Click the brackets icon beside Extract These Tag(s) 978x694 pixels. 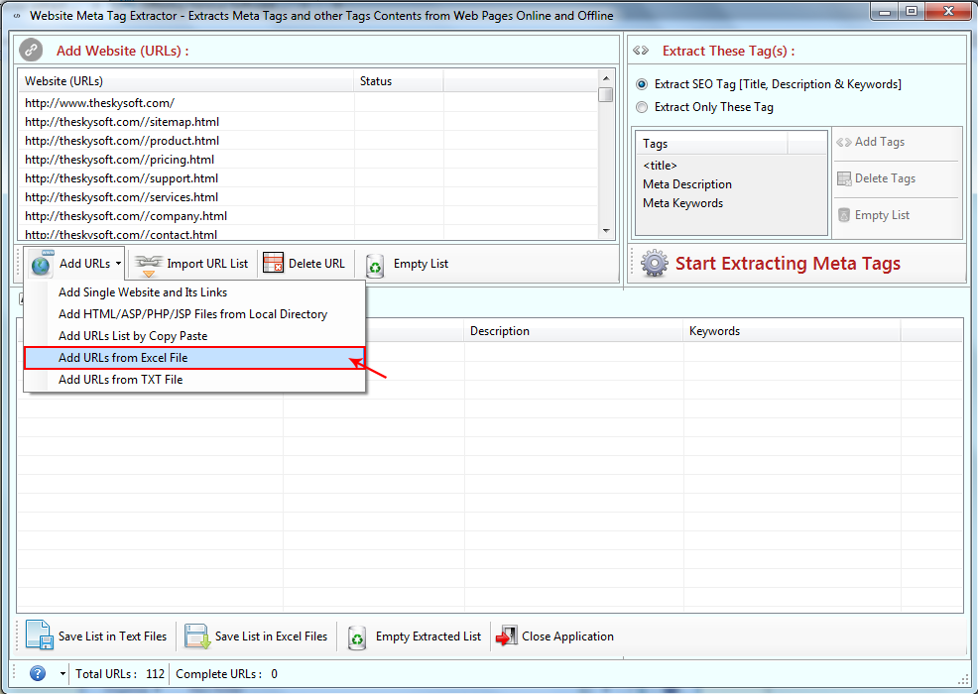click(641, 51)
